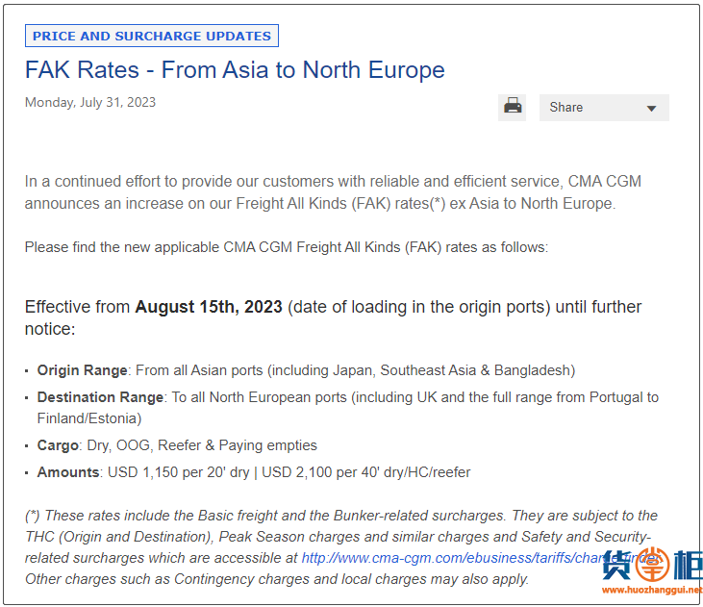This screenshot has width=703, height=607.
Task: Click the text USD 2,100 per 40' dry/HC/reefer
Action: 365,472
